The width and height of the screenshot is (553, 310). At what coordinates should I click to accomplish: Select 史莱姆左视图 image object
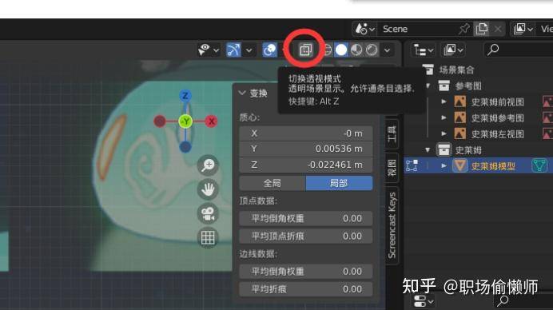coord(498,133)
